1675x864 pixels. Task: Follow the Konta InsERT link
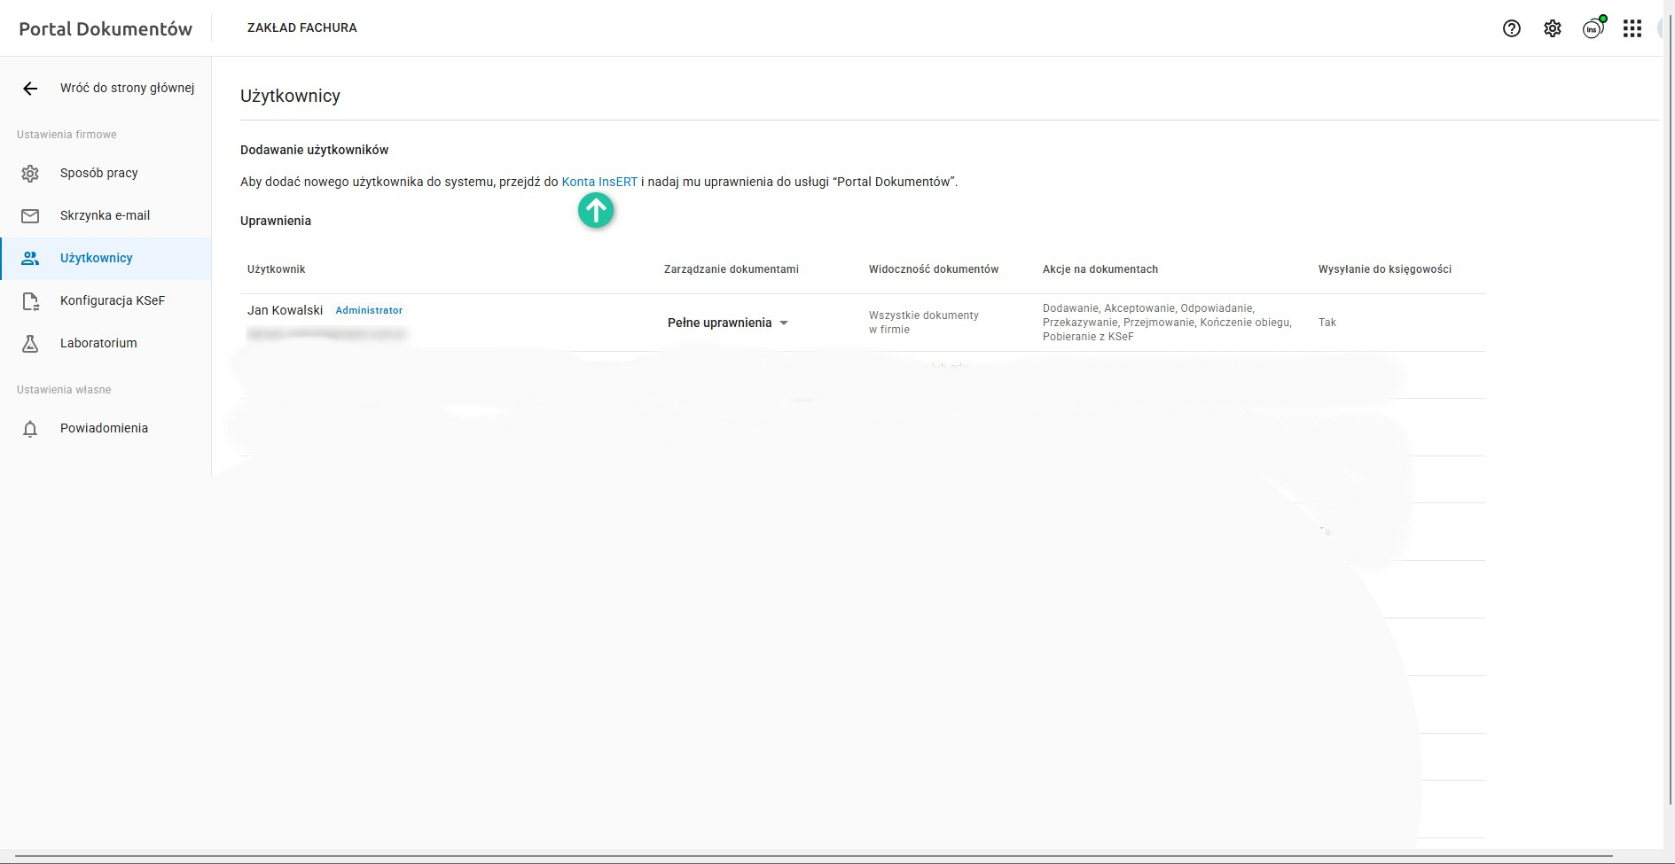(x=599, y=182)
